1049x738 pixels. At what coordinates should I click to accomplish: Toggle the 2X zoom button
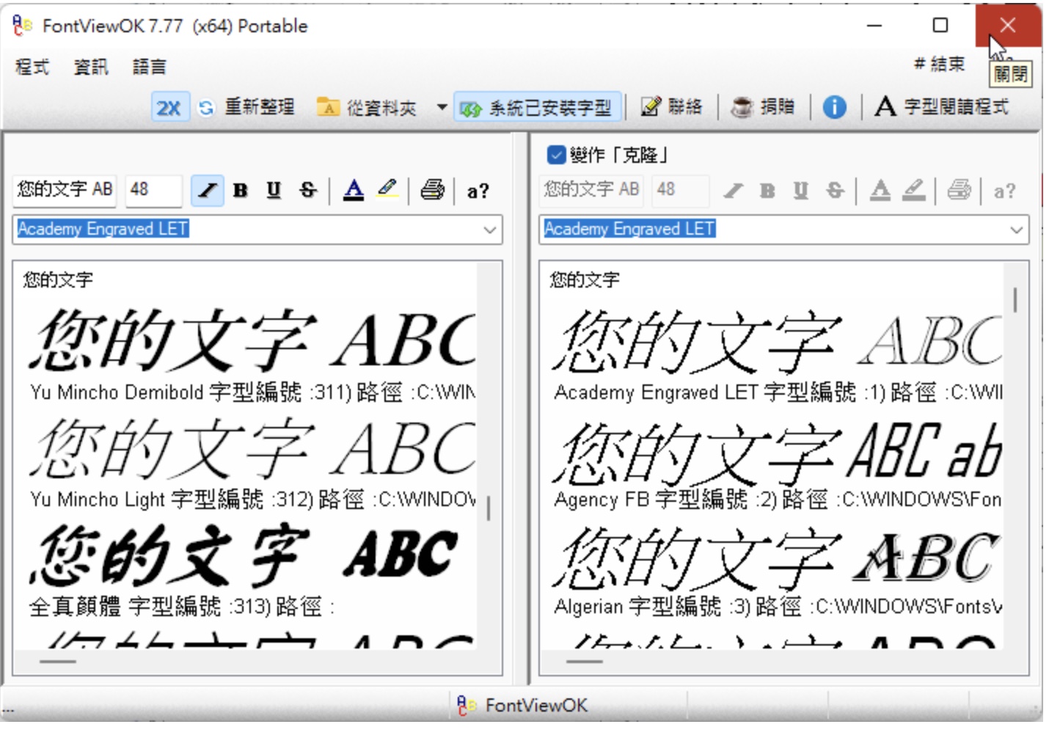[169, 108]
